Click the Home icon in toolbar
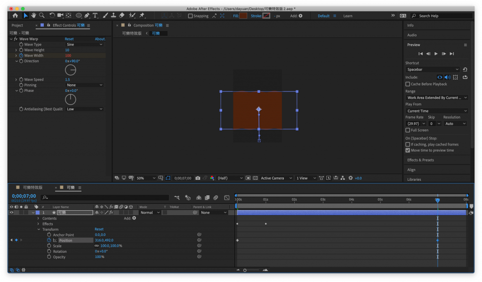The image size is (482, 282). click(15, 16)
